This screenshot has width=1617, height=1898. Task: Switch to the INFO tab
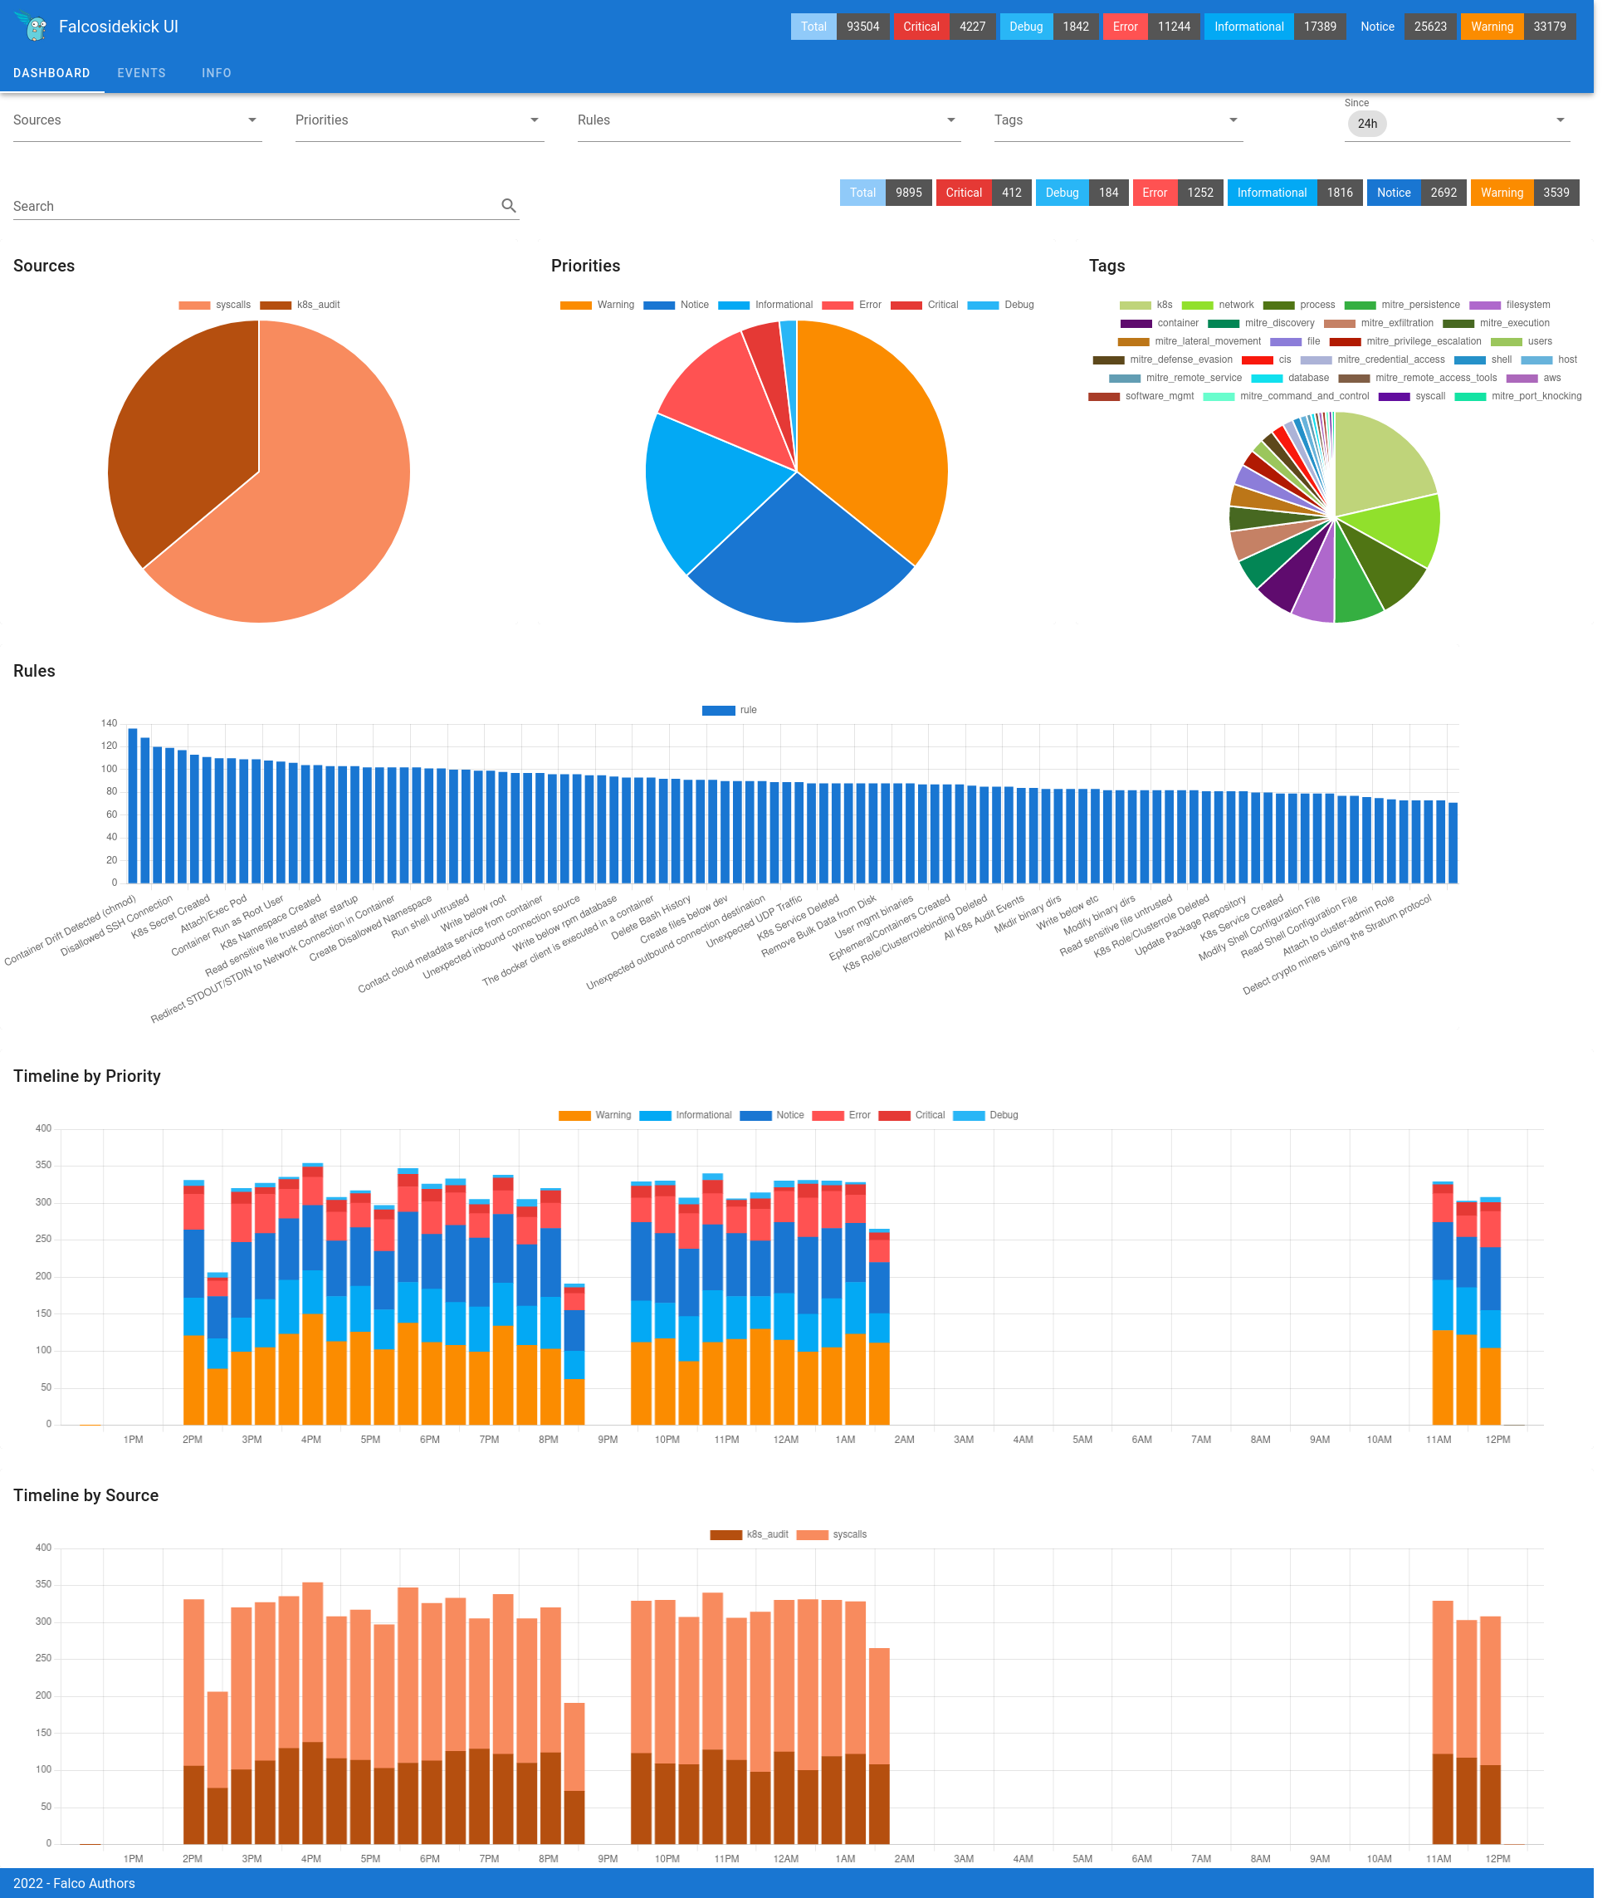point(217,72)
